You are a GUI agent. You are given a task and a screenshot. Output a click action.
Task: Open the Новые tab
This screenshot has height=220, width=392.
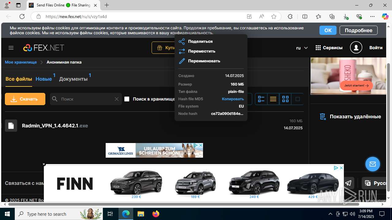44,79
